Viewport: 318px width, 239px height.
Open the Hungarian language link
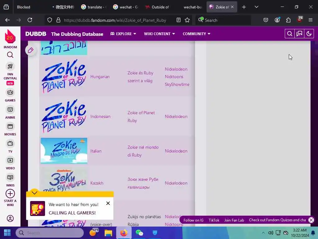pyautogui.click(x=100, y=77)
